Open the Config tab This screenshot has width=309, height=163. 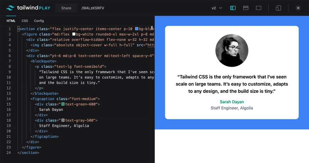point(39,21)
